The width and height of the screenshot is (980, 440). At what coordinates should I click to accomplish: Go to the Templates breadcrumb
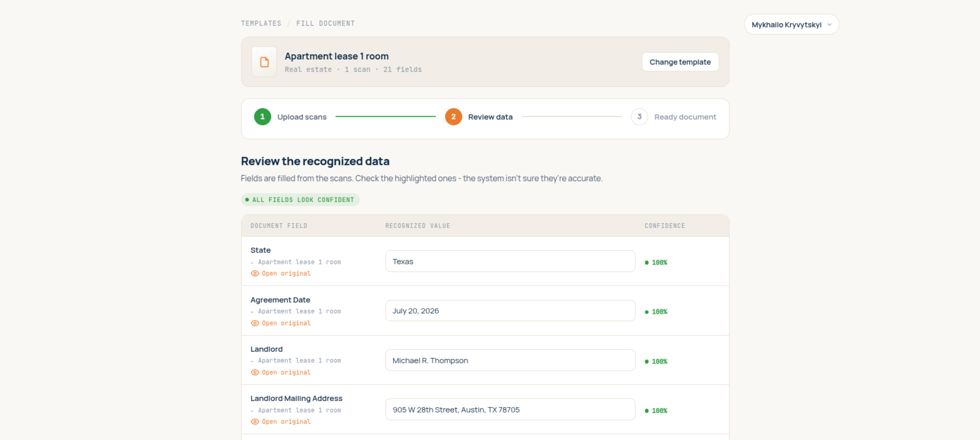tap(261, 23)
